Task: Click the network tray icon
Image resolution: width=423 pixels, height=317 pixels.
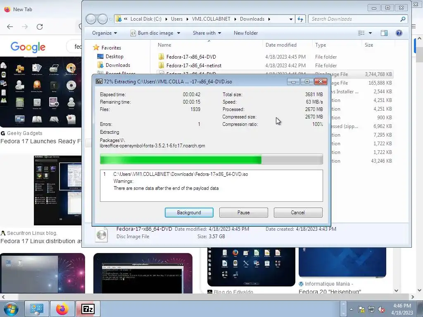Action: click(371, 310)
